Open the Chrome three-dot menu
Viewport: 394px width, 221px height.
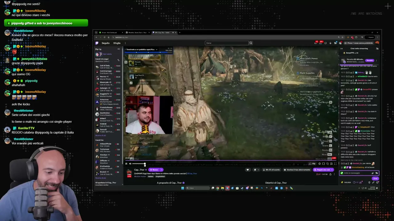378,37
